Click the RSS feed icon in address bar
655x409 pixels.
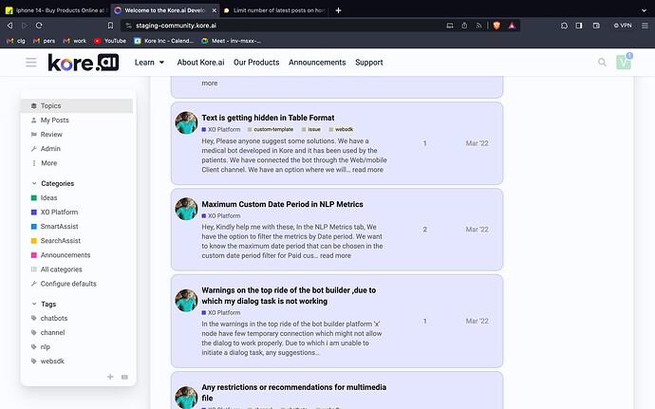point(478,26)
